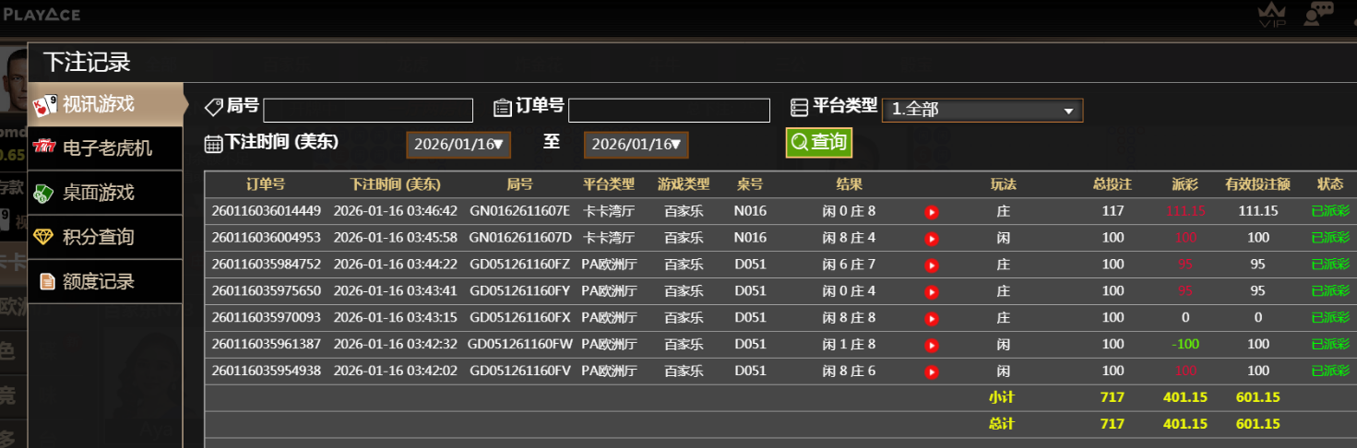The height and width of the screenshot is (448, 1357).
Task: Click the timestamp 2026-01-16 03:46:42
Action: pos(396,211)
